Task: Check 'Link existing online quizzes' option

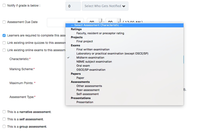Action: pyautogui.click(x=4, y=43)
